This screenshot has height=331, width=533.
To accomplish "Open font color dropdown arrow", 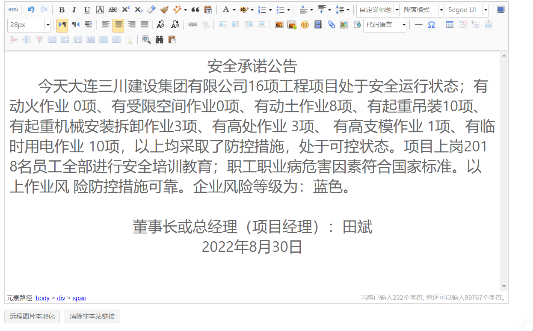I will (234, 9).
